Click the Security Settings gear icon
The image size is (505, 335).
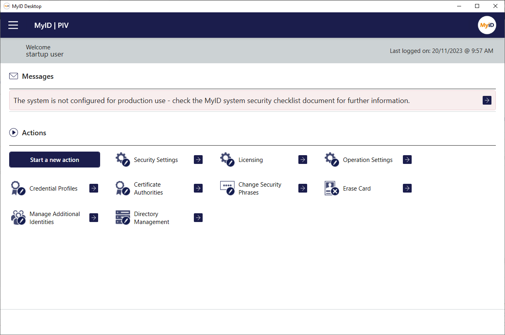coord(123,159)
